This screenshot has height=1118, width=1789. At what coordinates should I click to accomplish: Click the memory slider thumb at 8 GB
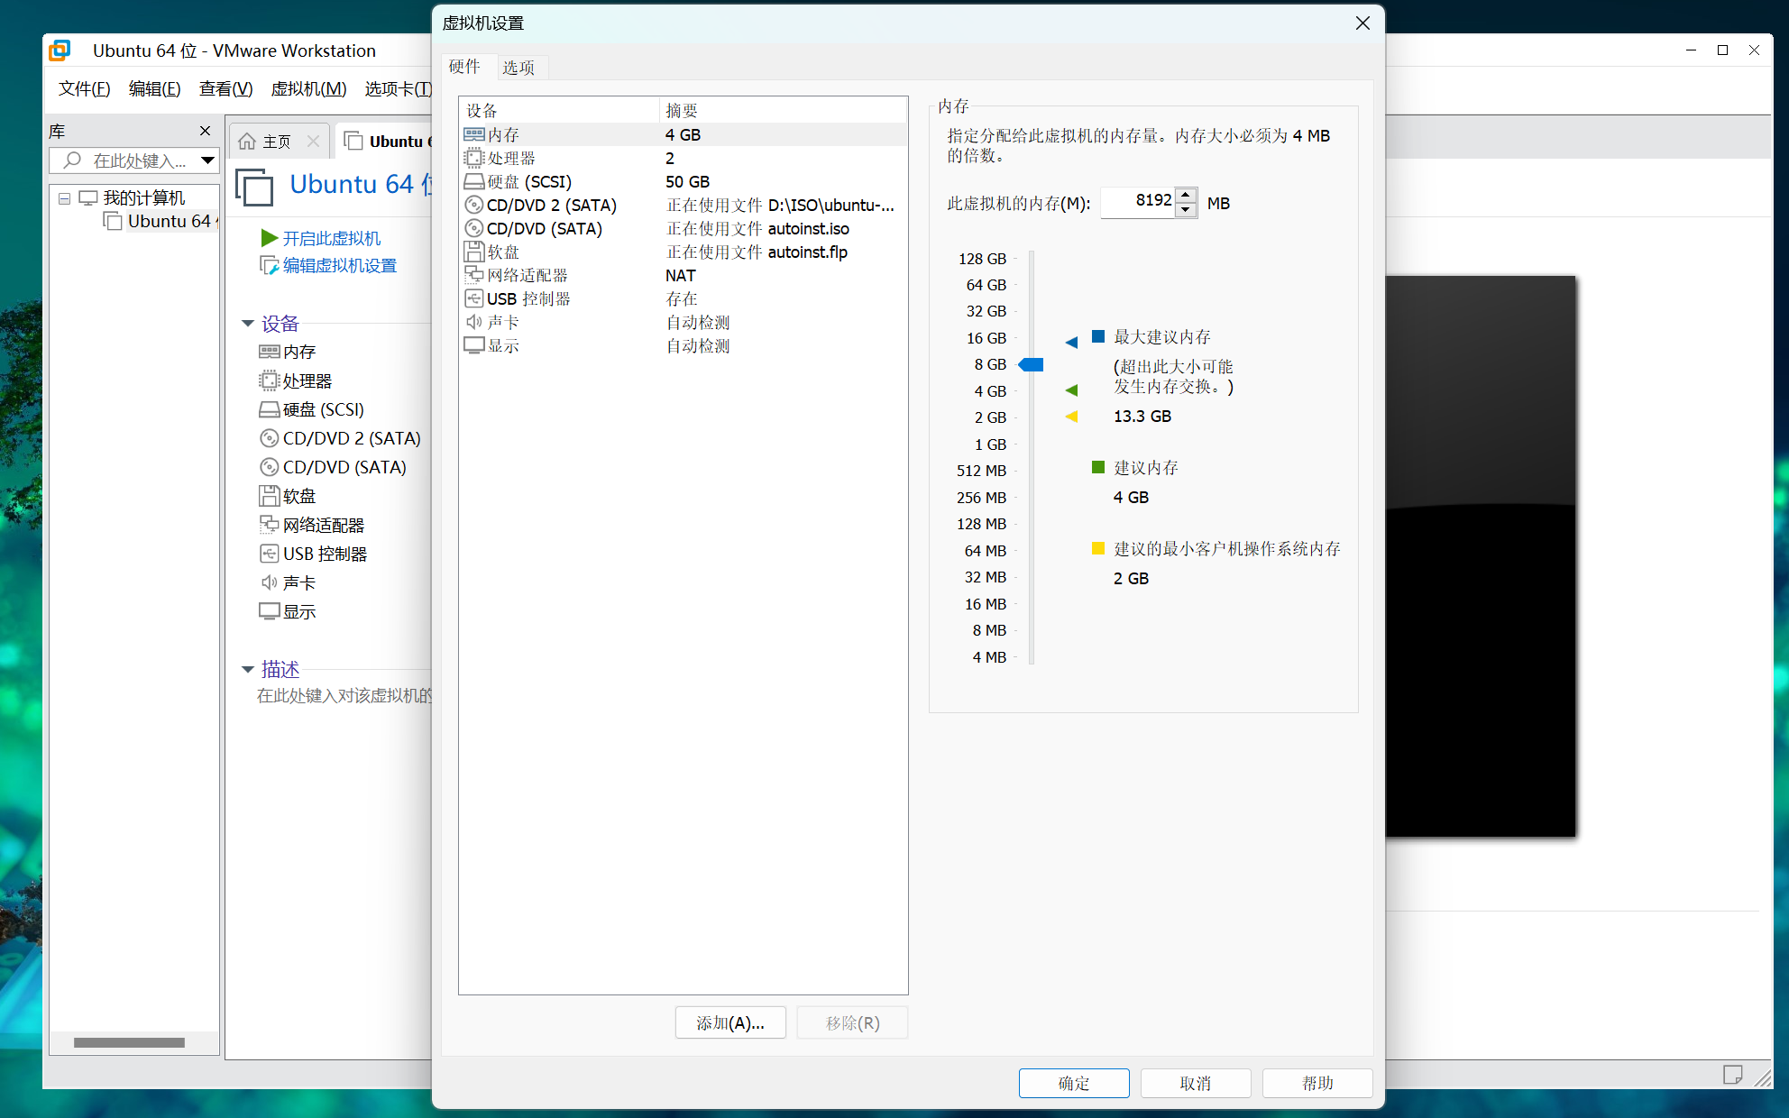point(1031,364)
